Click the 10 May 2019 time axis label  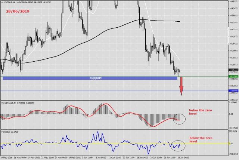(7, 158)
